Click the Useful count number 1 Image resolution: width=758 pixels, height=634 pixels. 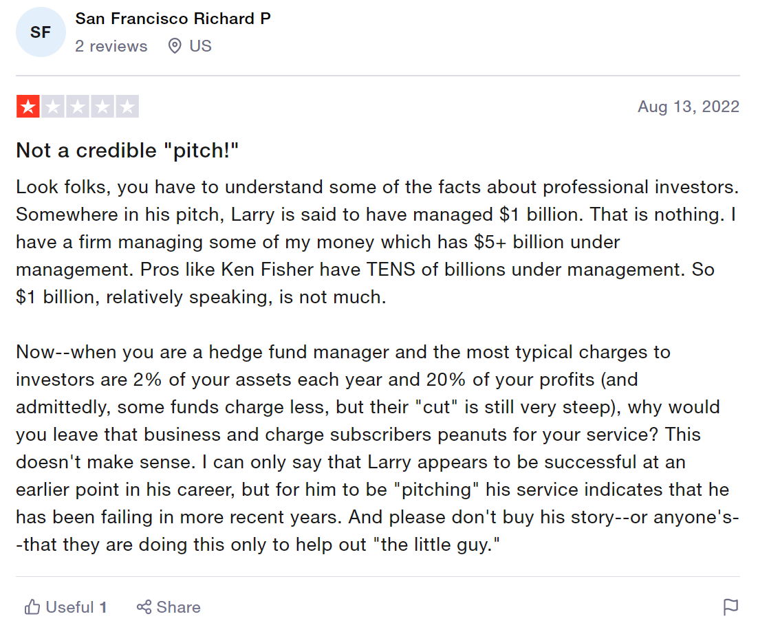(x=103, y=607)
